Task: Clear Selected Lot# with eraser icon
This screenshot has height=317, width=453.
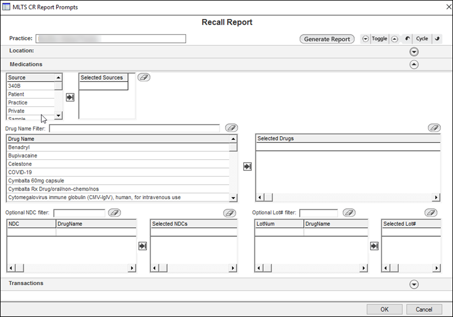Action: pos(431,213)
